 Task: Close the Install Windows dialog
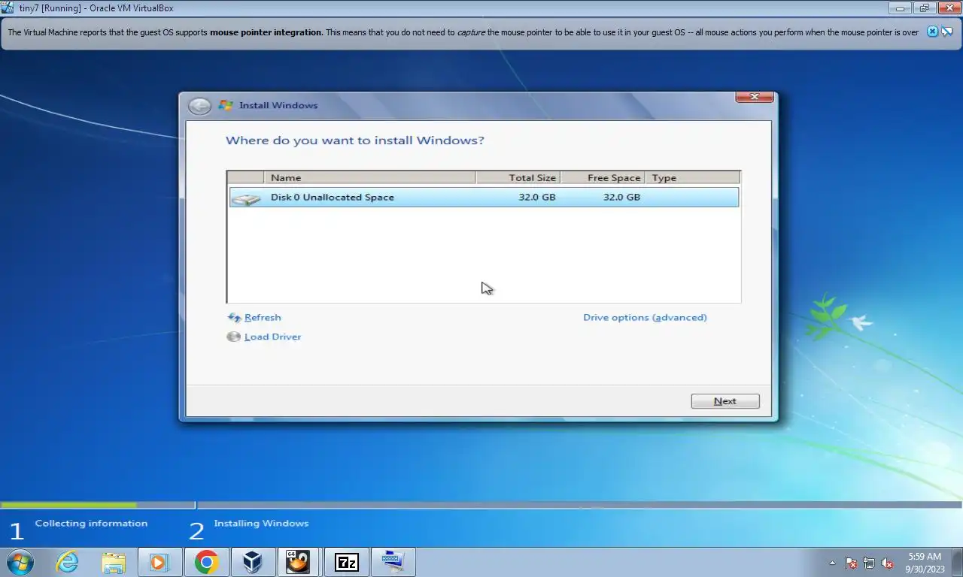coord(754,97)
